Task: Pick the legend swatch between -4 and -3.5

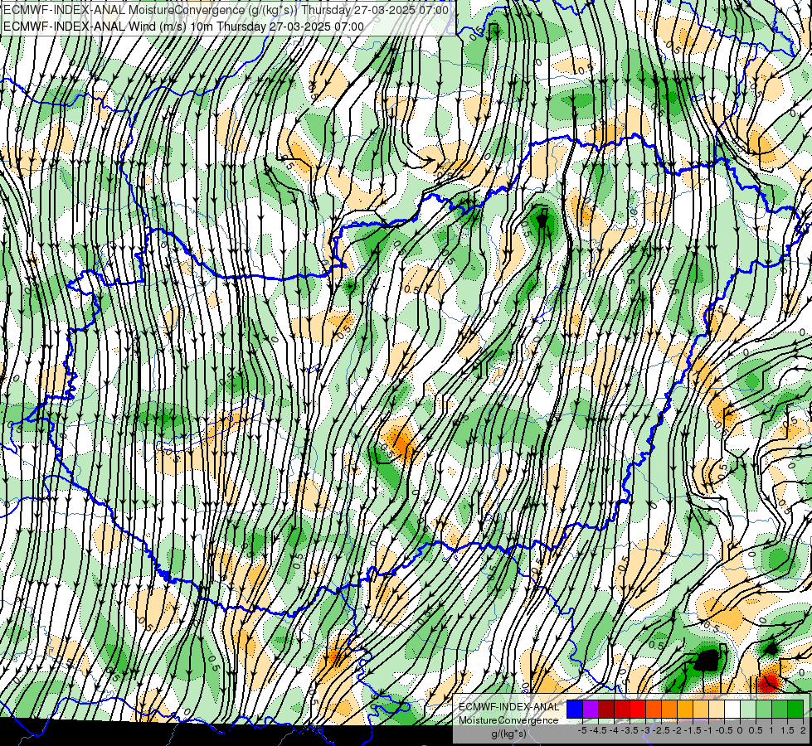Action: pos(622,710)
